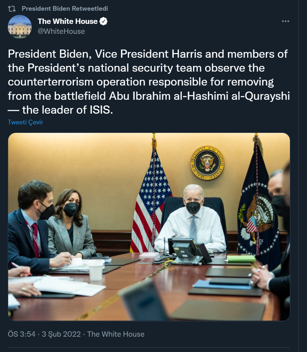
Task: Open President Biden Retweetledi link
Action: coord(65,9)
